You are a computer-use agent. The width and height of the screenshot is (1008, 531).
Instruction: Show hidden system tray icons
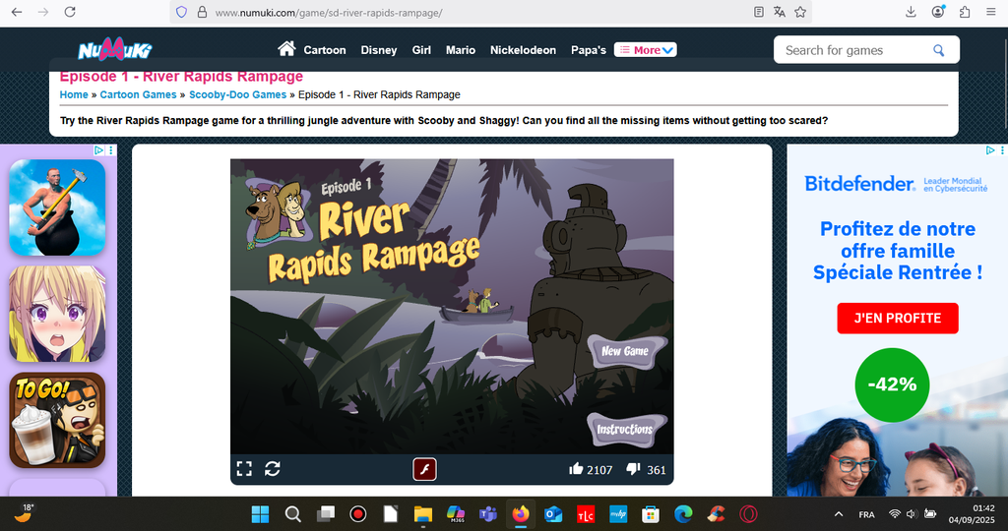pos(839,514)
